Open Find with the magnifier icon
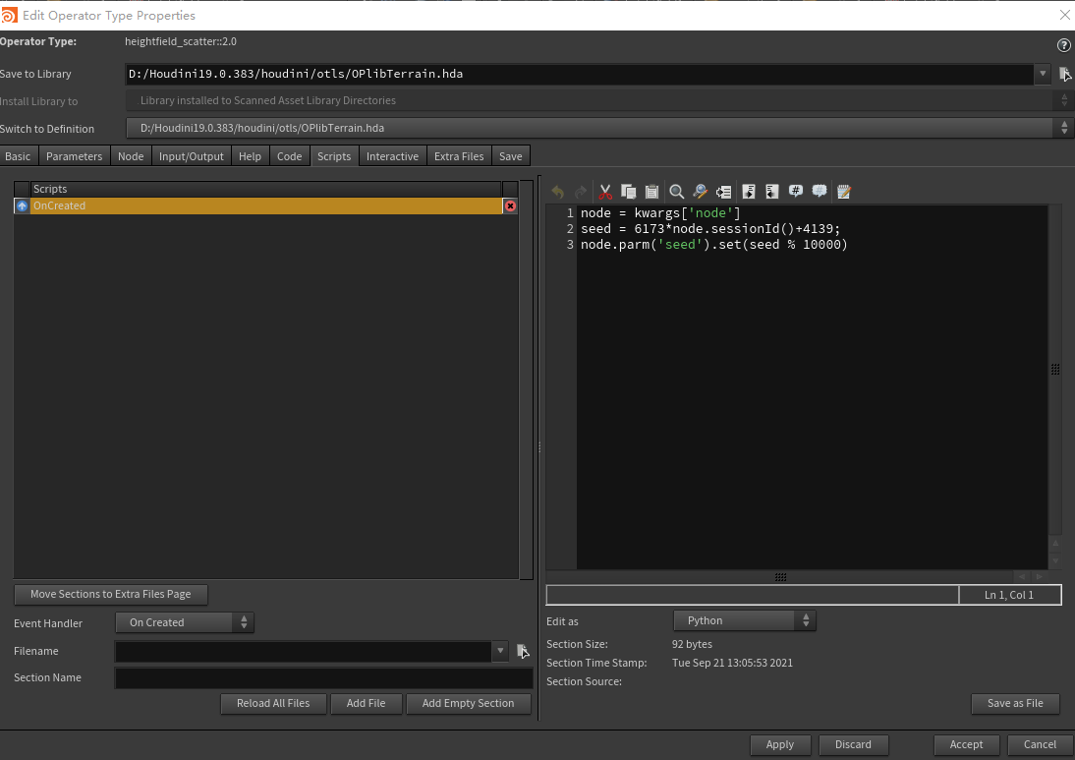1075x760 pixels. click(x=676, y=192)
